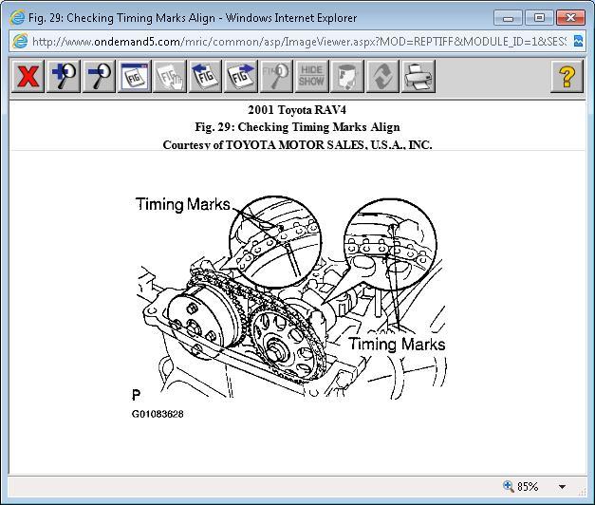Print the figure with printer icon
This screenshot has width=595, height=505.
418,76
